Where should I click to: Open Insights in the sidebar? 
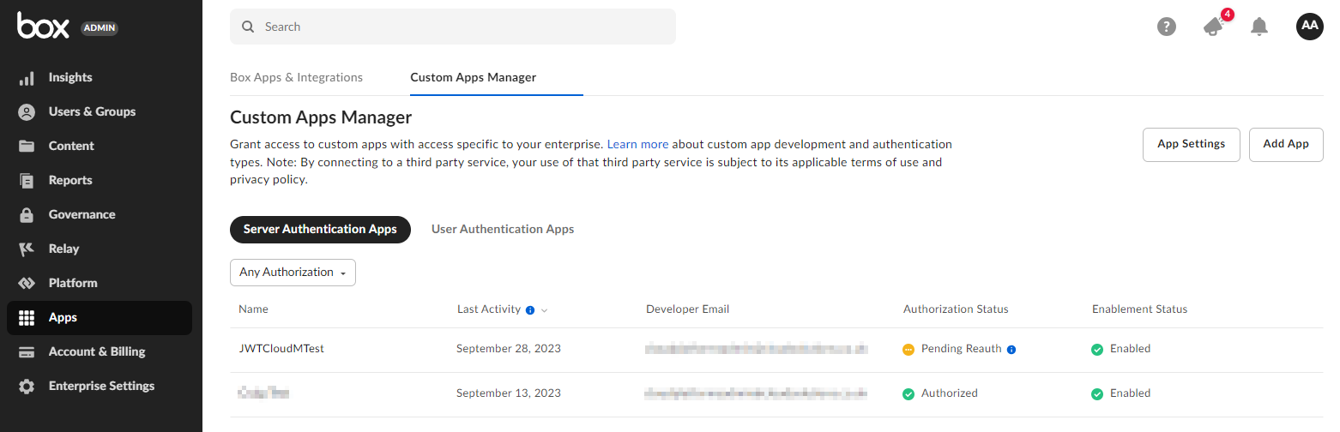tap(70, 77)
